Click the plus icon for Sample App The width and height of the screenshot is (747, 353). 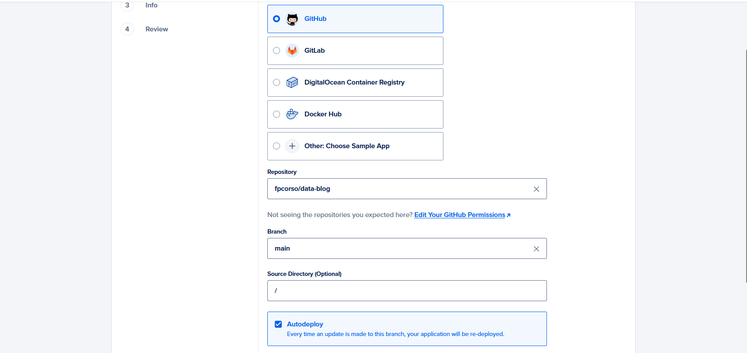point(292,146)
